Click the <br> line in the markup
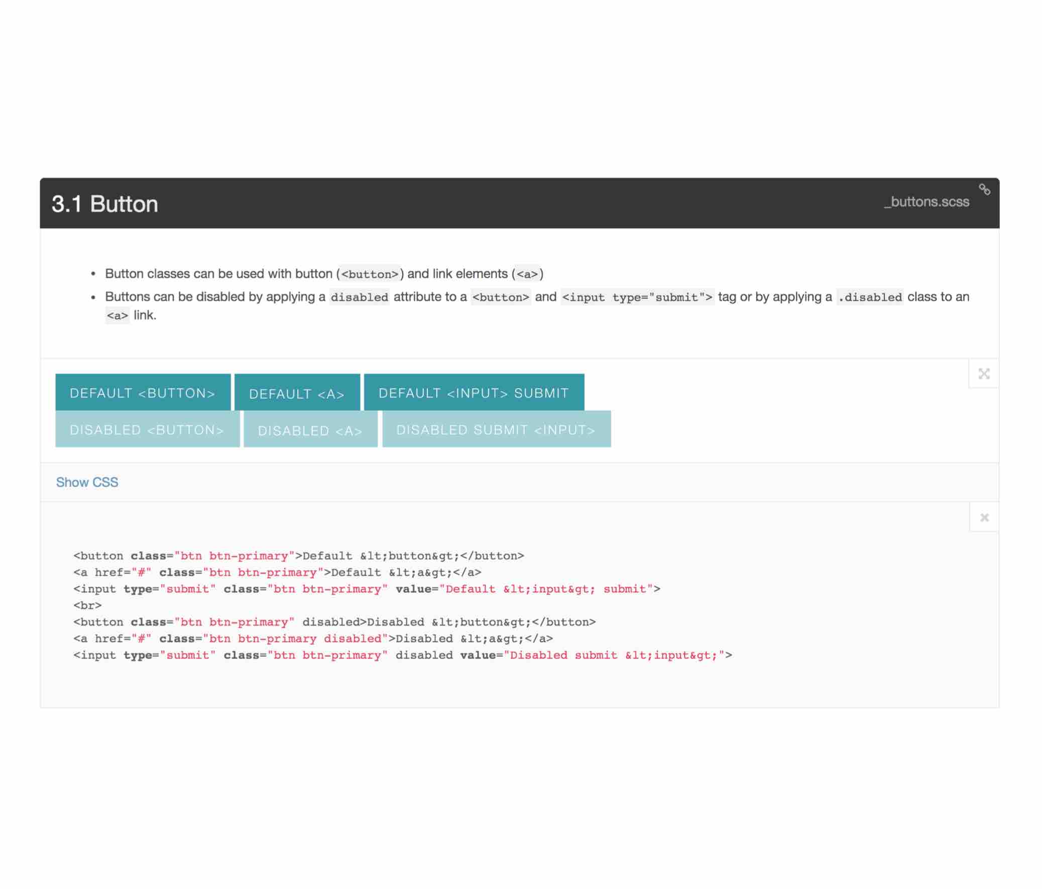 [x=87, y=605]
